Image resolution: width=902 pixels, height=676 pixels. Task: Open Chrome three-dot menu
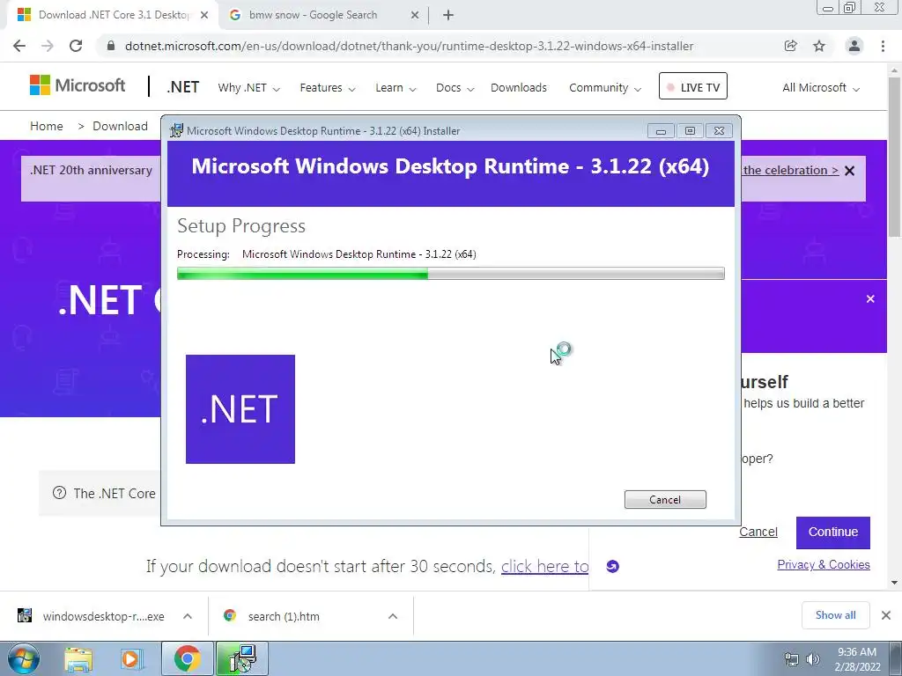pyautogui.click(x=883, y=46)
